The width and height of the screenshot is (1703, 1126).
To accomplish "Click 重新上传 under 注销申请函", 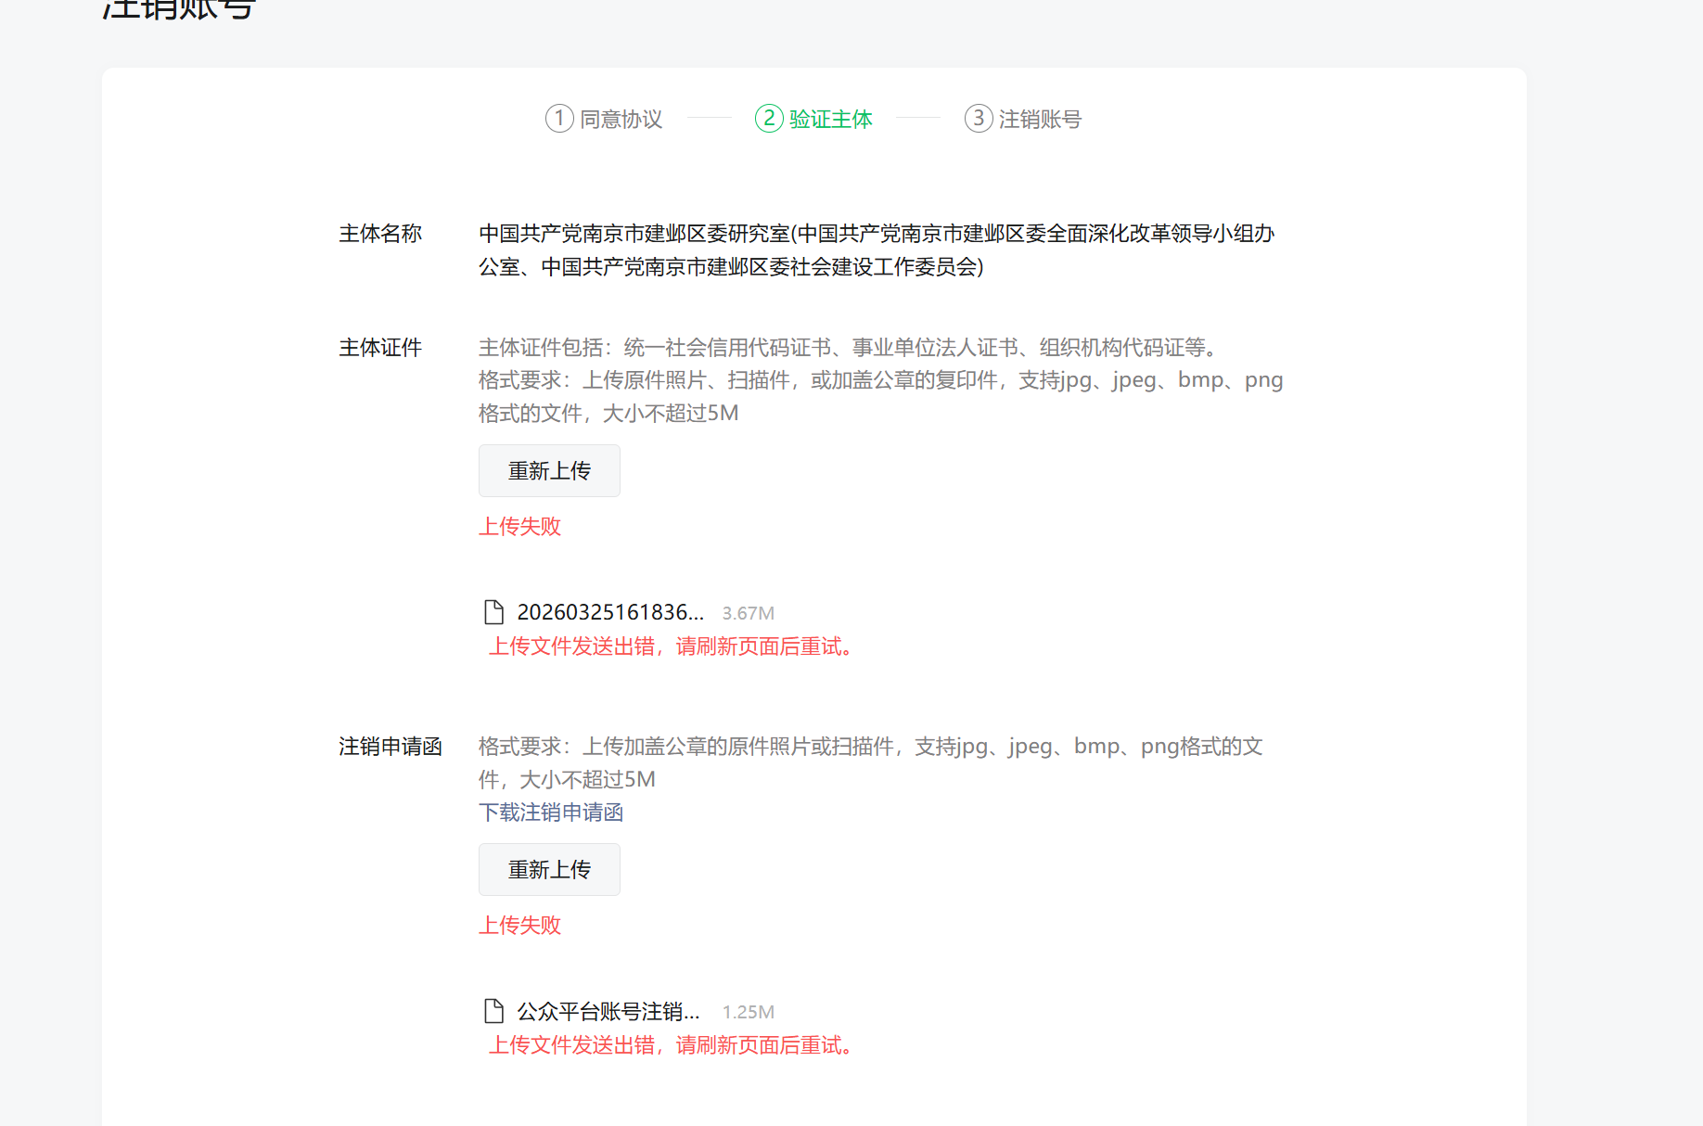I will (x=549, y=870).
